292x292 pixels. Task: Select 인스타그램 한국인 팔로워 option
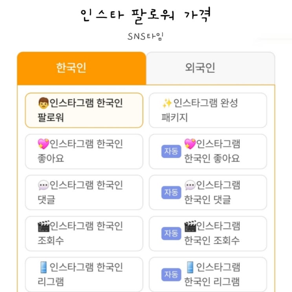[x=84, y=110]
